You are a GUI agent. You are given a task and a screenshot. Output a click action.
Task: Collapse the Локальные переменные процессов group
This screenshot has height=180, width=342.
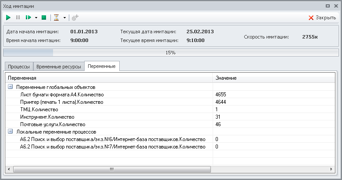point(10,131)
